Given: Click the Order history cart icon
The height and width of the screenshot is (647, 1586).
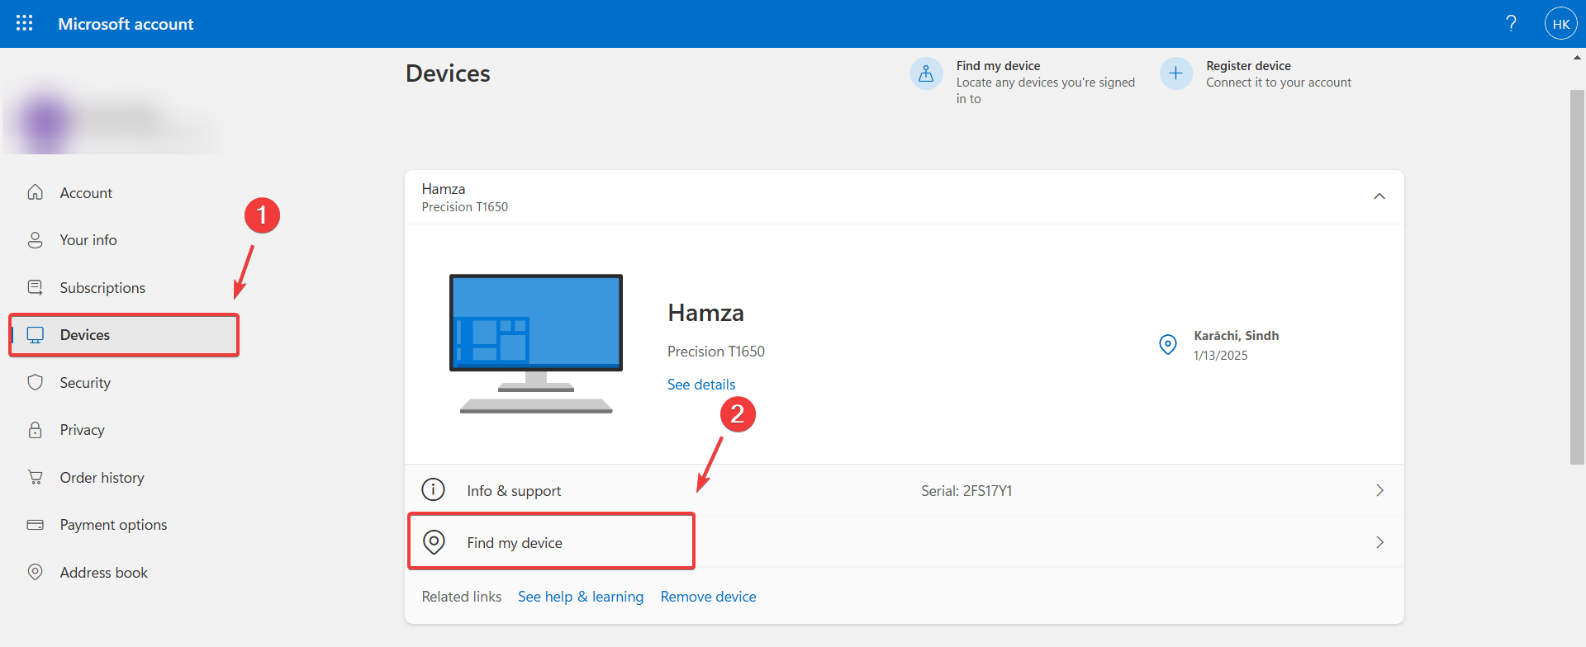Looking at the screenshot, I should point(35,477).
